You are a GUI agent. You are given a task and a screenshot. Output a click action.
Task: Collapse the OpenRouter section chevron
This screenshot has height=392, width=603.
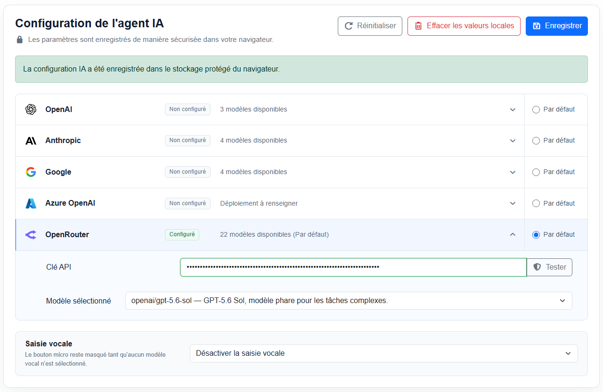[513, 234]
